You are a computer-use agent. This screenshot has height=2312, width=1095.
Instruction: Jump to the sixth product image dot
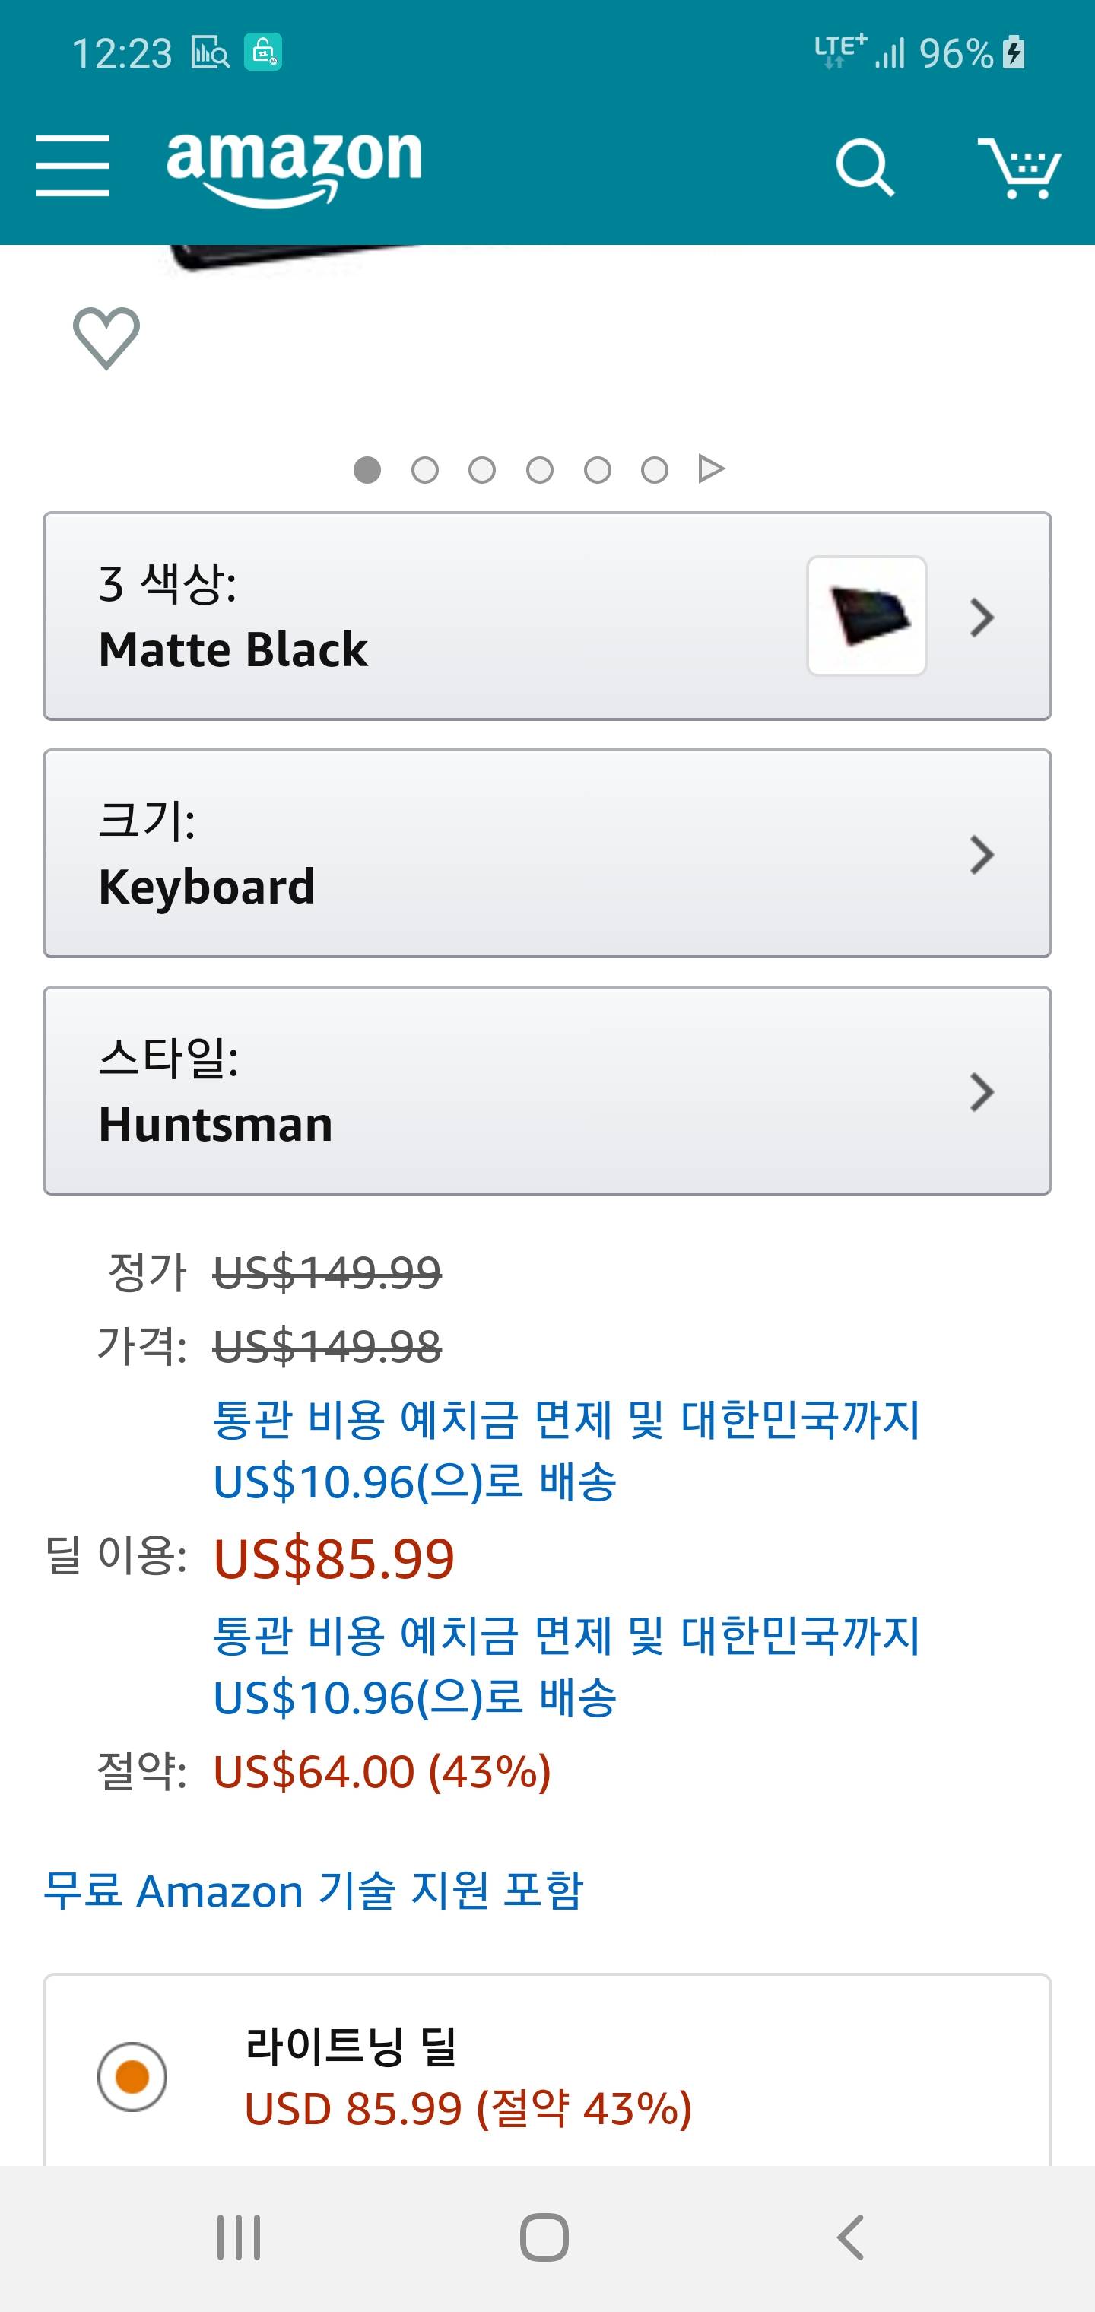coord(654,469)
